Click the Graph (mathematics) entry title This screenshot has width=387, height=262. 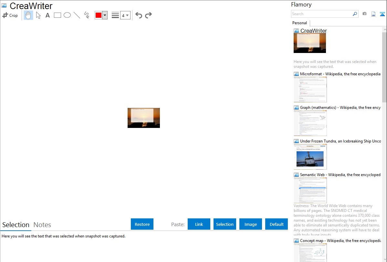[x=340, y=108]
